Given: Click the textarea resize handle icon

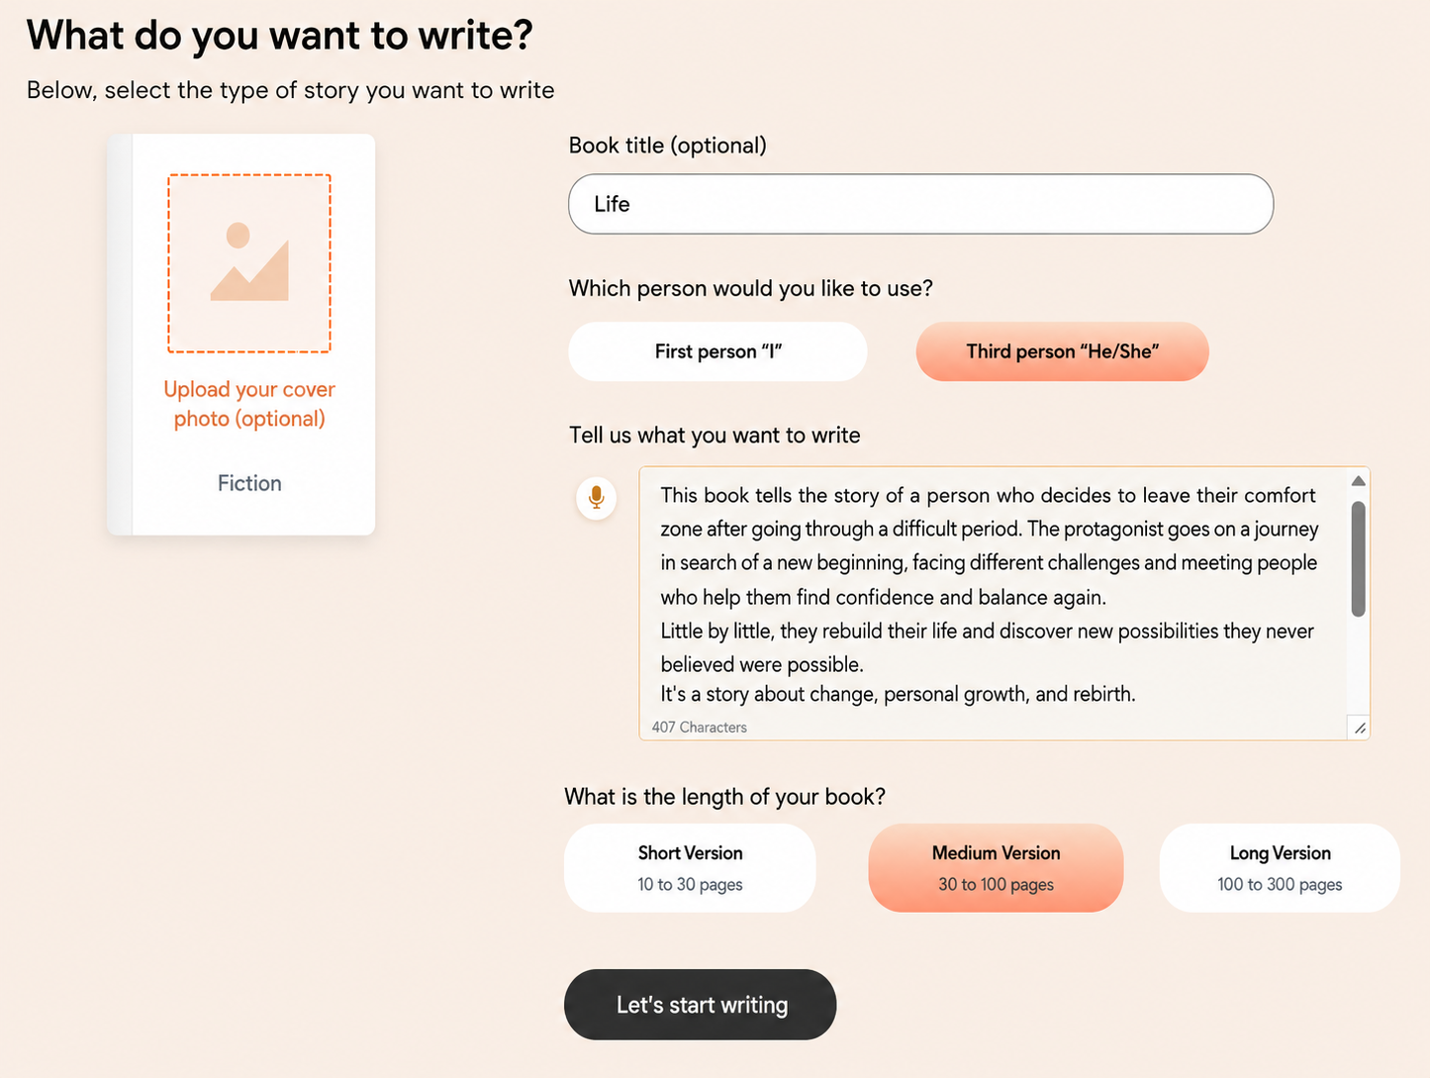Looking at the screenshot, I should (x=1360, y=728).
